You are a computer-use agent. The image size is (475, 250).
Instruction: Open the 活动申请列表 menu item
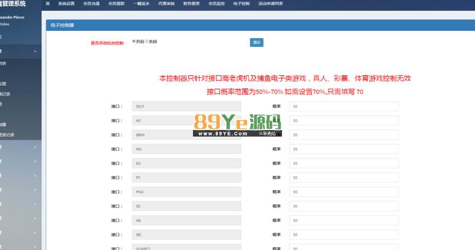click(270, 4)
